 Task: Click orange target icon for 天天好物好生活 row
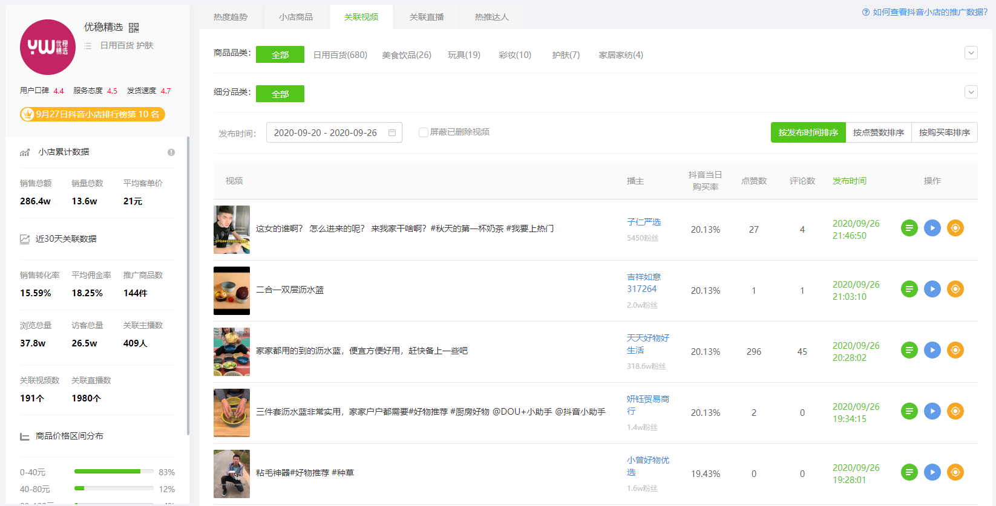tap(955, 350)
